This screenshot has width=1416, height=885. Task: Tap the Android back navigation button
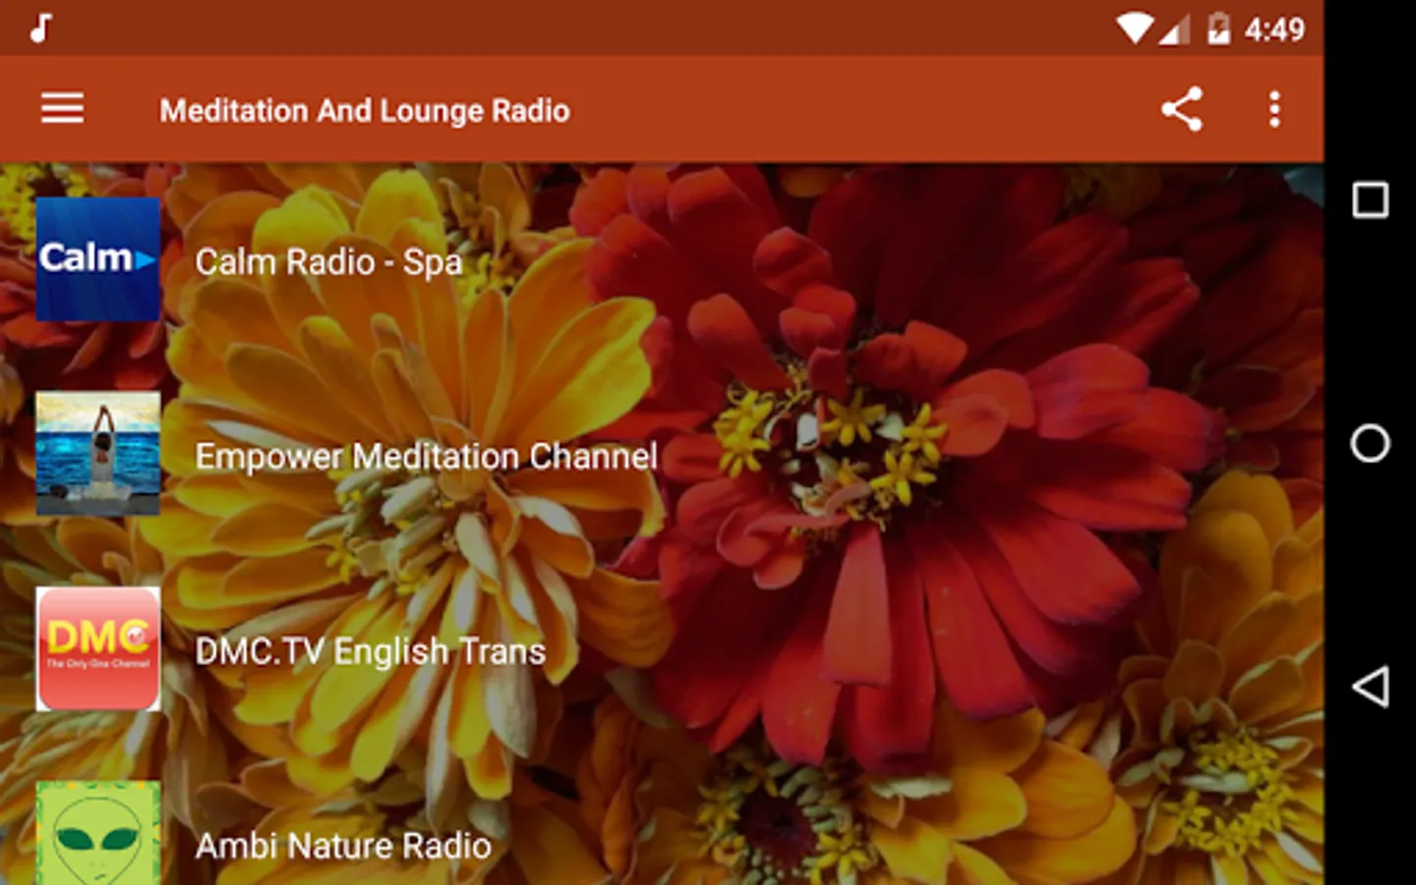pyautogui.click(x=1370, y=686)
